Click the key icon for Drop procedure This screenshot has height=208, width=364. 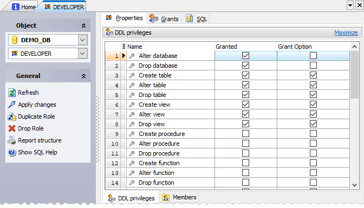click(132, 153)
